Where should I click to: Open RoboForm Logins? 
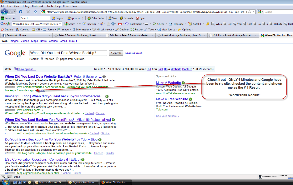click(59, 18)
